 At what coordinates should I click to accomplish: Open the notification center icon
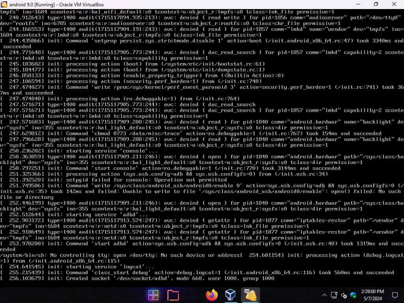coord(395,295)
